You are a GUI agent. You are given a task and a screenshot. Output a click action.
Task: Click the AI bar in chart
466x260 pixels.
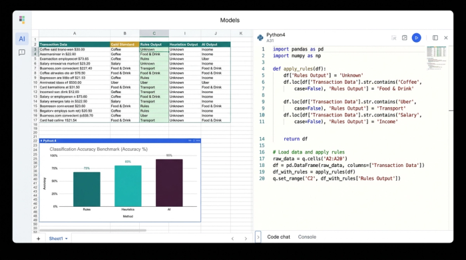[169, 183]
